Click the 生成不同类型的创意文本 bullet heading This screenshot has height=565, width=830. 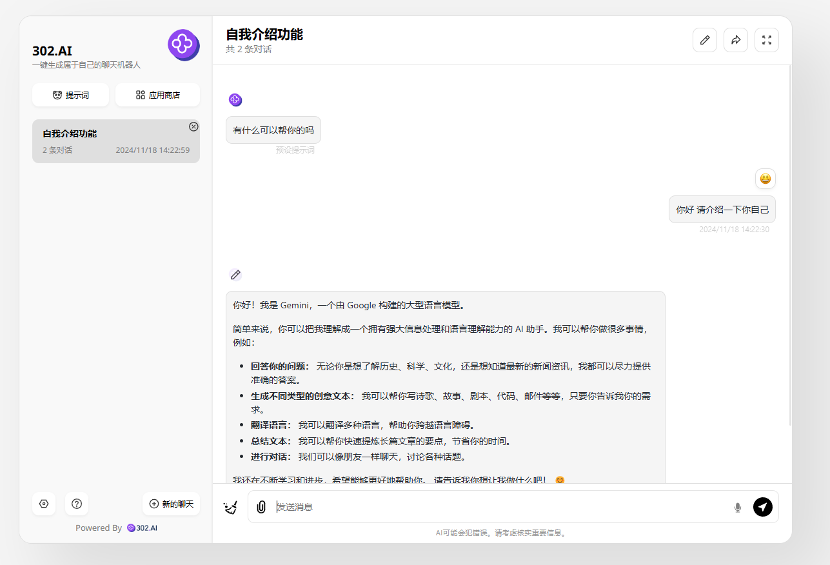click(x=302, y=396)
